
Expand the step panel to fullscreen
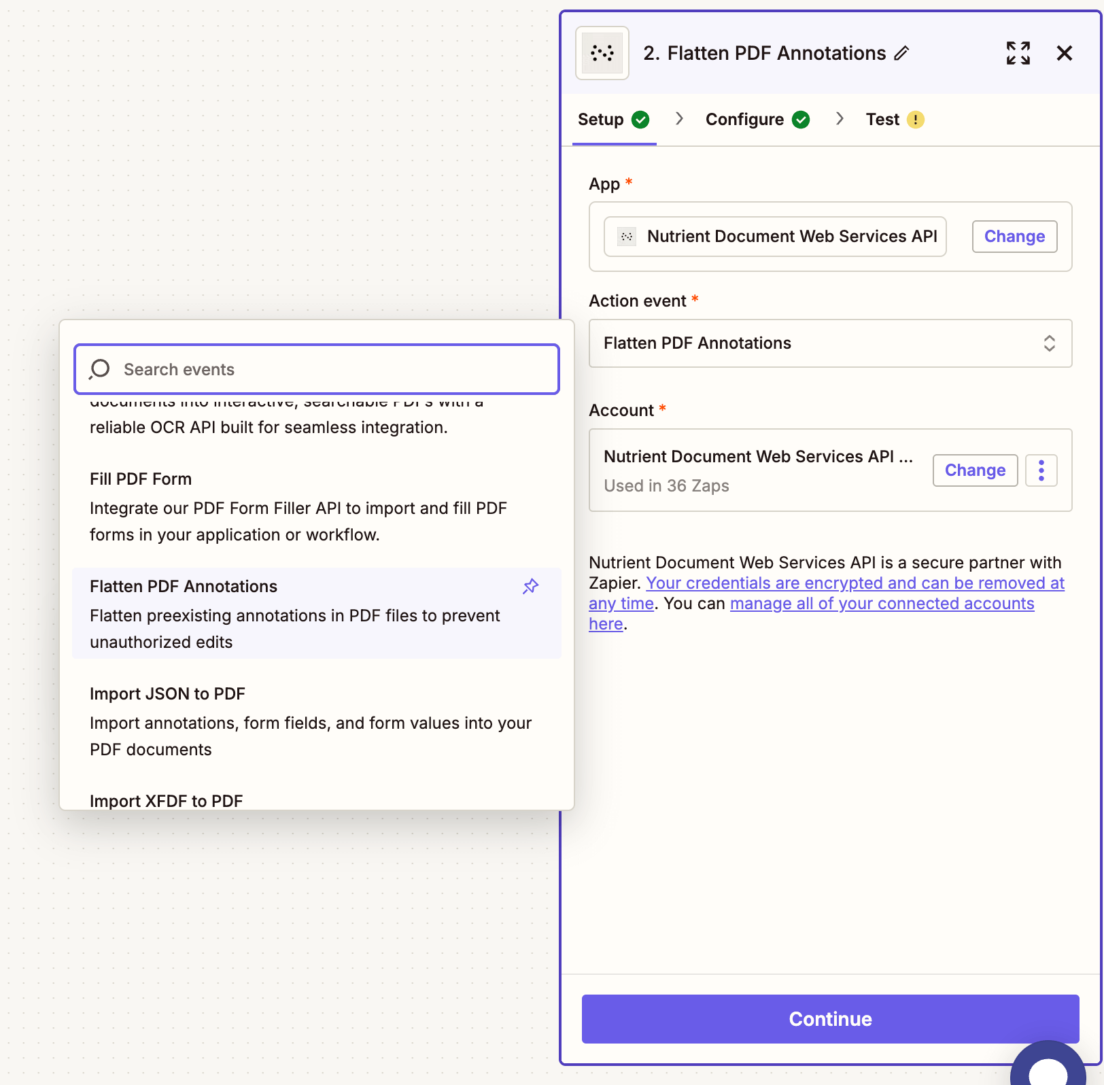coord(1018,52)
